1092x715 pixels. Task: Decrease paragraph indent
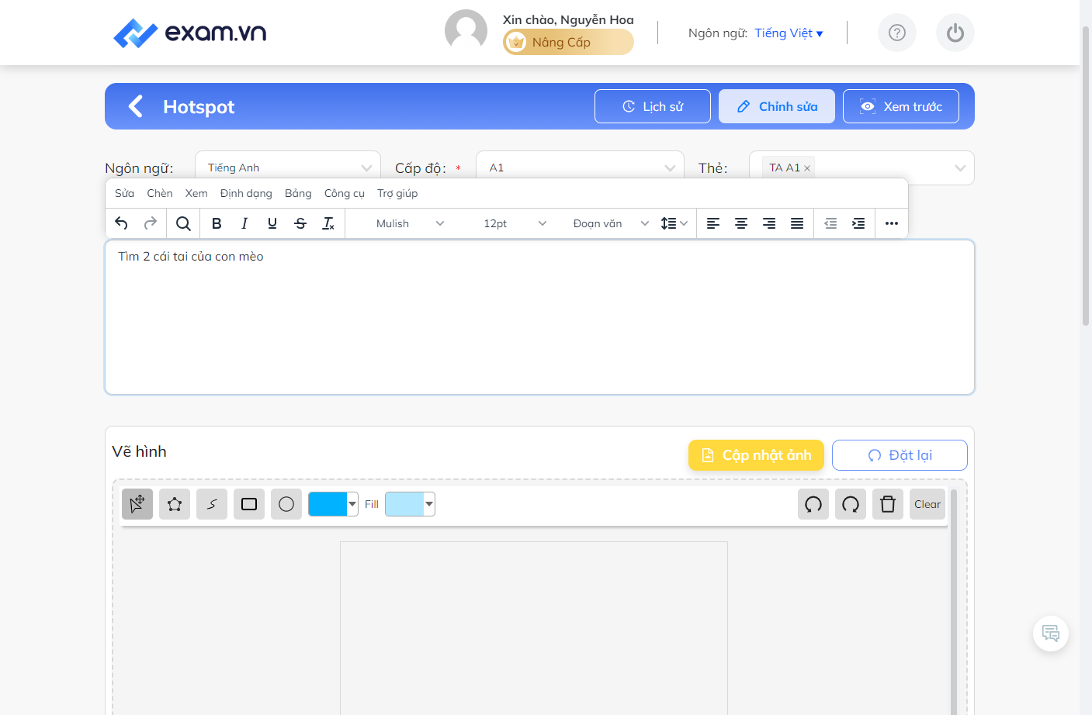coord(830,223)
